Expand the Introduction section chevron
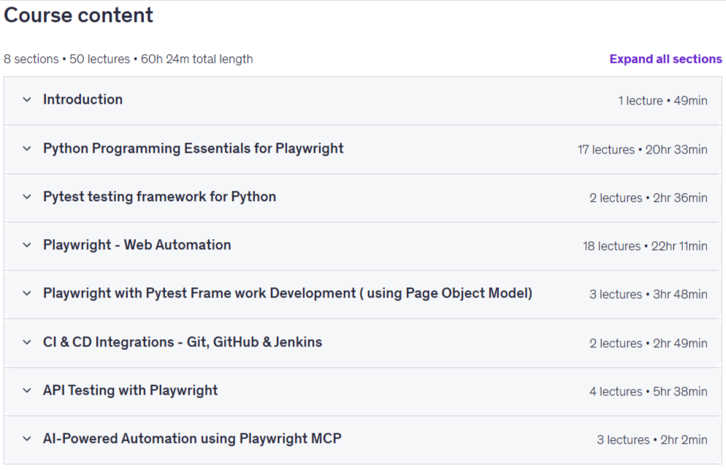 (x=27, y=99)
